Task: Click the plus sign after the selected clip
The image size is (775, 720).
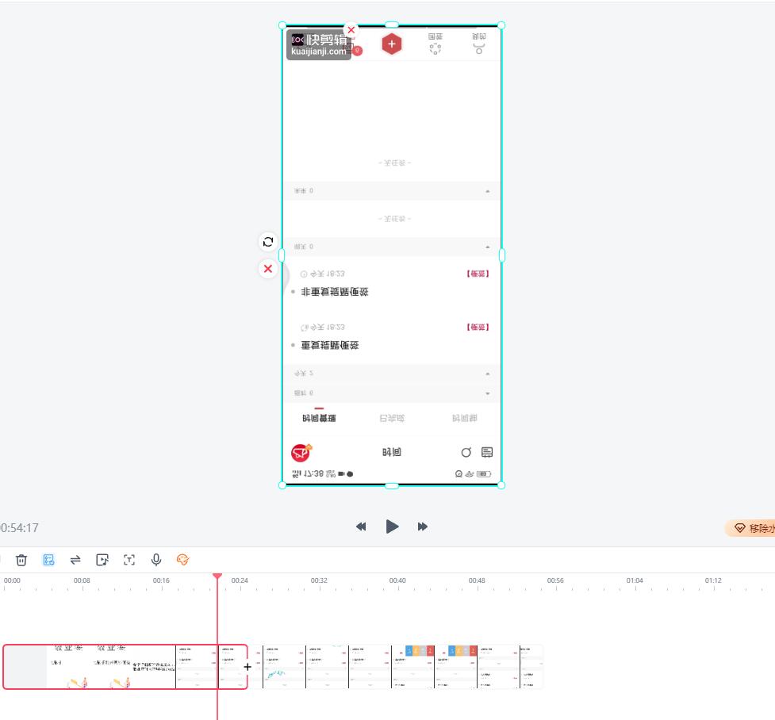Action: point(247,667)
